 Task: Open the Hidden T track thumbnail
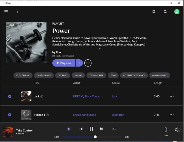[26, 115]
